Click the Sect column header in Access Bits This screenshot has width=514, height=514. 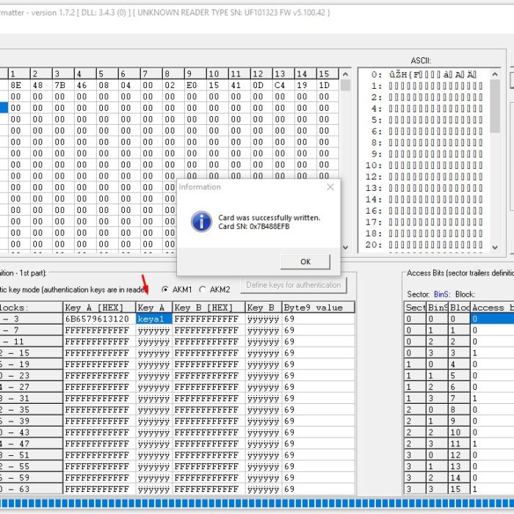pos(416,308)
